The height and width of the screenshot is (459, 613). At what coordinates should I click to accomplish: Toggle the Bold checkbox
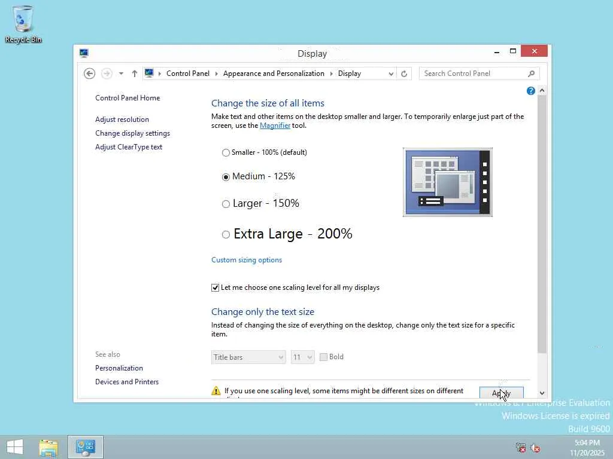323,357
